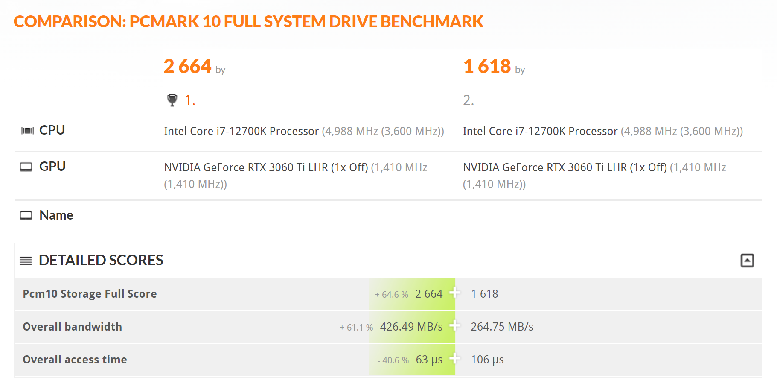Screen dimensions: 777x378
Task: Click the GPU row label
Action: pyautogui.click(x=52, y=167)
